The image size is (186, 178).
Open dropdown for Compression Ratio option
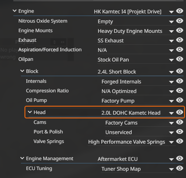(171, 92)
